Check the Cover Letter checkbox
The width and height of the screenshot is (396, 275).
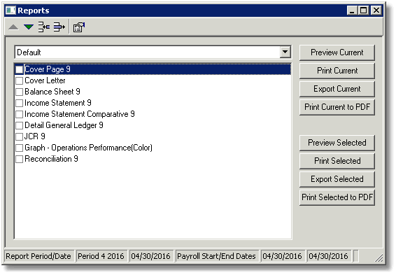(19, 80)
